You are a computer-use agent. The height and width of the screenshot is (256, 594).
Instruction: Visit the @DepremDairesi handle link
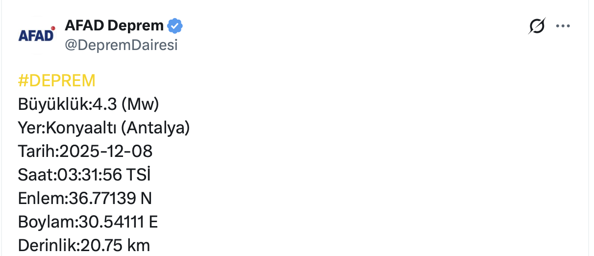tap(121, 45)
